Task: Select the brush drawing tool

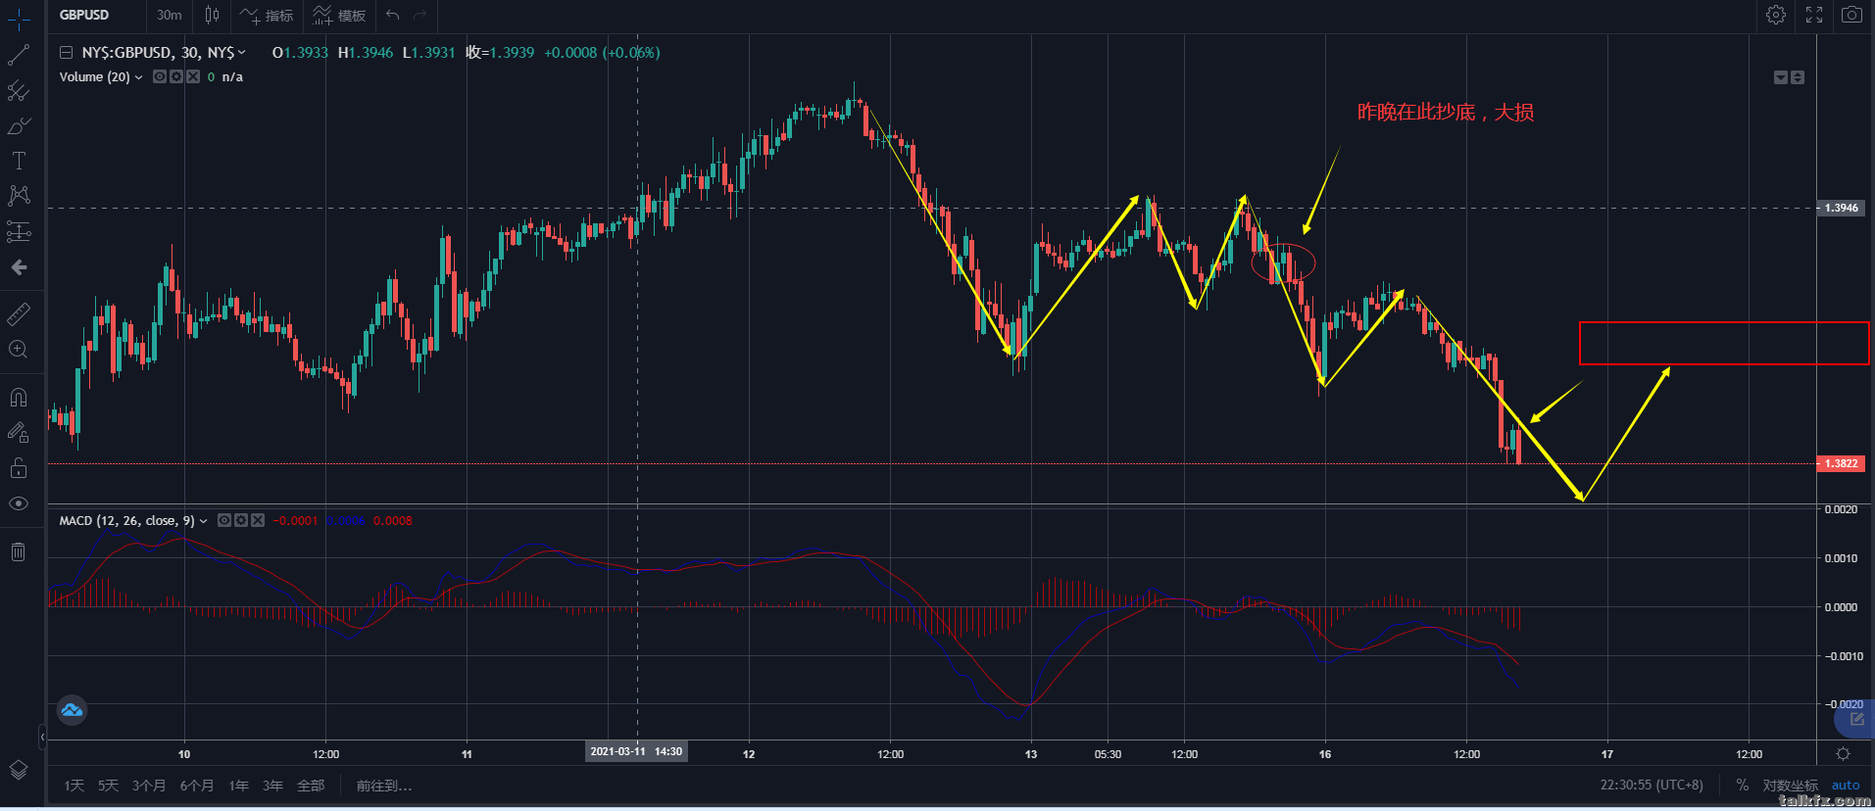Action: click(19, 126)
